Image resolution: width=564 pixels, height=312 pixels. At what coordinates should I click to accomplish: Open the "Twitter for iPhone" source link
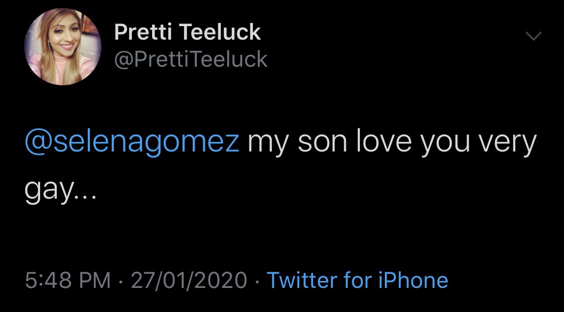357,280
